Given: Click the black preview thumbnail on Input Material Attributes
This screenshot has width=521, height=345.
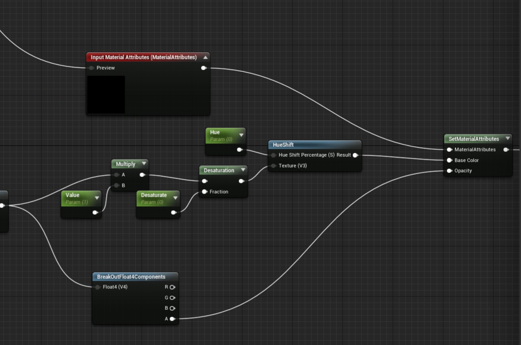Looking at the screenshot, I should pyautogui.click(x=106, y=95).
